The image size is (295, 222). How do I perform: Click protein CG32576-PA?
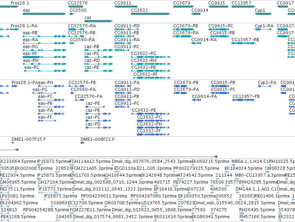pos(89,96)
